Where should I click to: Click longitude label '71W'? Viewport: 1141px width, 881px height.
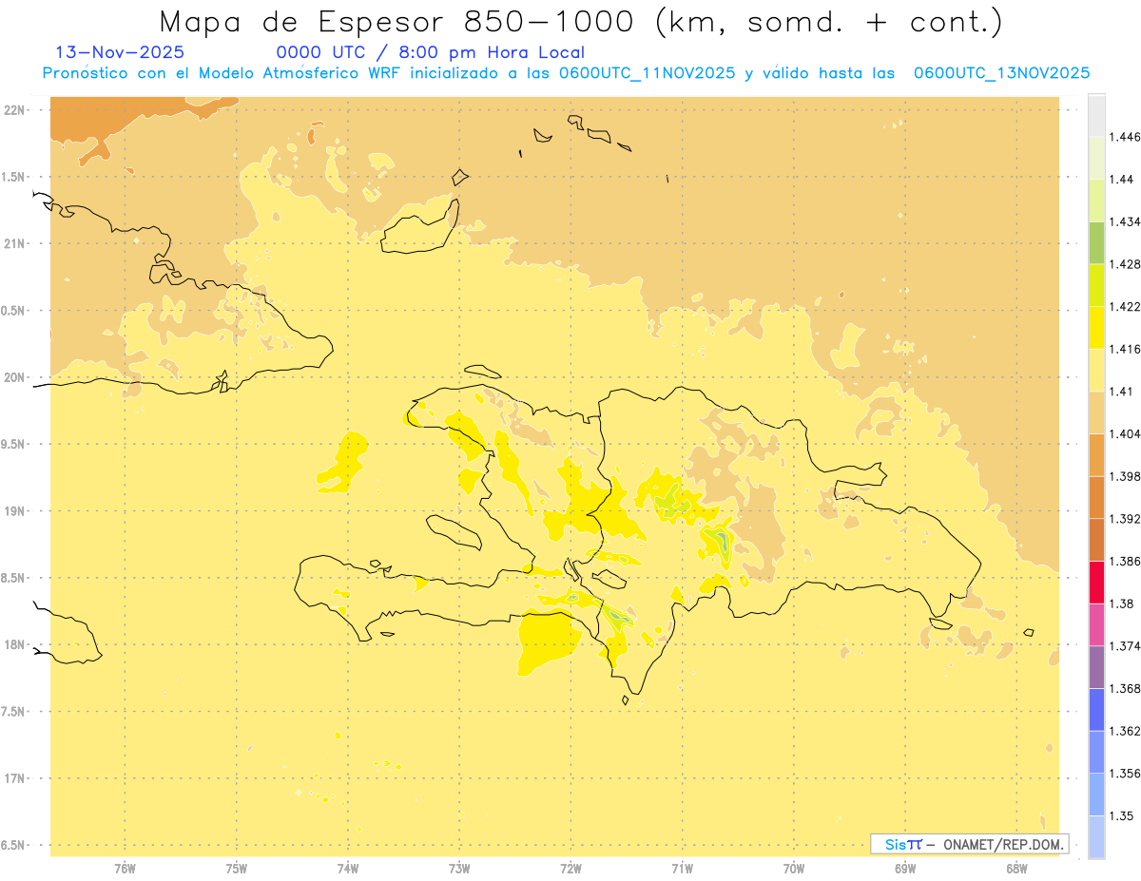(682, 869)
